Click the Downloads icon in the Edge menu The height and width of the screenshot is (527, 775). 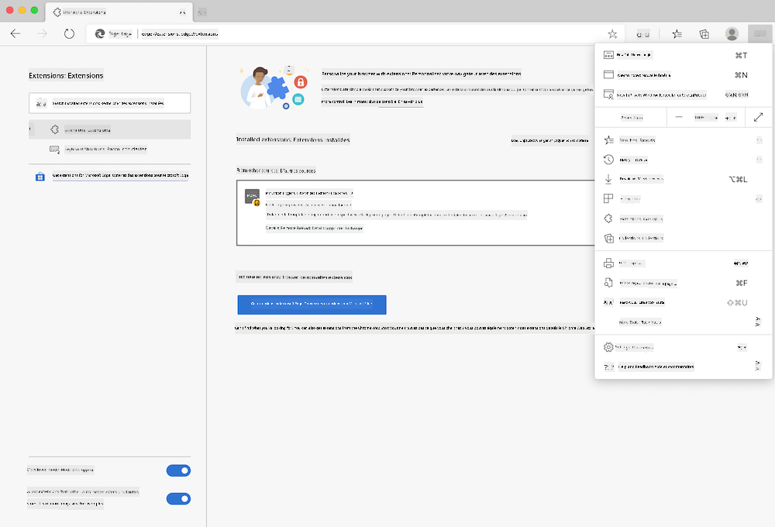pyautogui.click(x=610, y=179)
